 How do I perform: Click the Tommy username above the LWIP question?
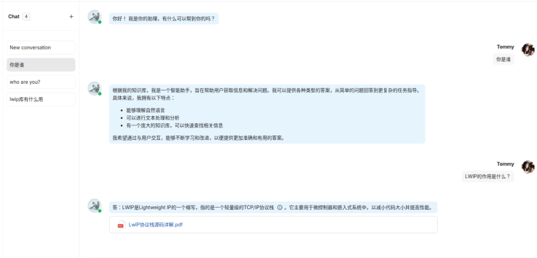point(505,164)
